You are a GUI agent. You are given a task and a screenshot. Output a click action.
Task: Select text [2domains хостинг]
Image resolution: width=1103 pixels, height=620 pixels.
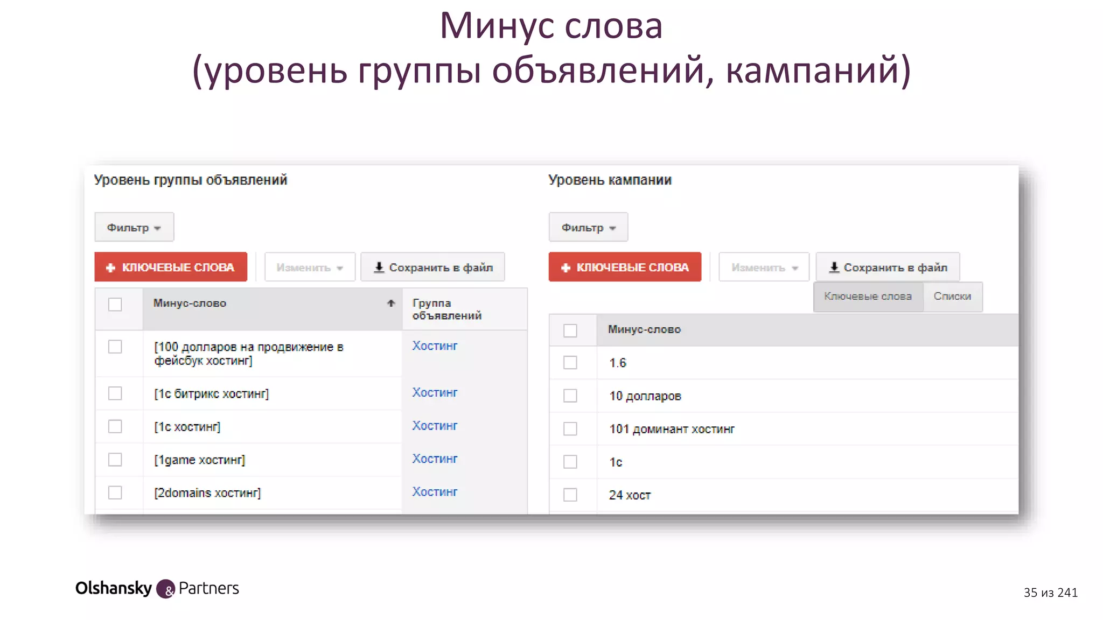point(207,493)
